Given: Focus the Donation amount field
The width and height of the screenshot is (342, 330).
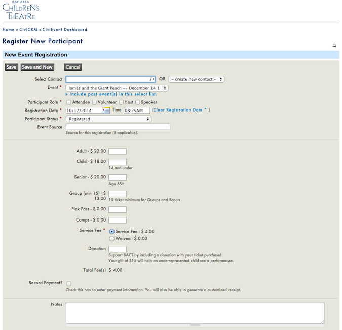Looking at the screenshot, I should pyautogui.click(x=118, y=249).
